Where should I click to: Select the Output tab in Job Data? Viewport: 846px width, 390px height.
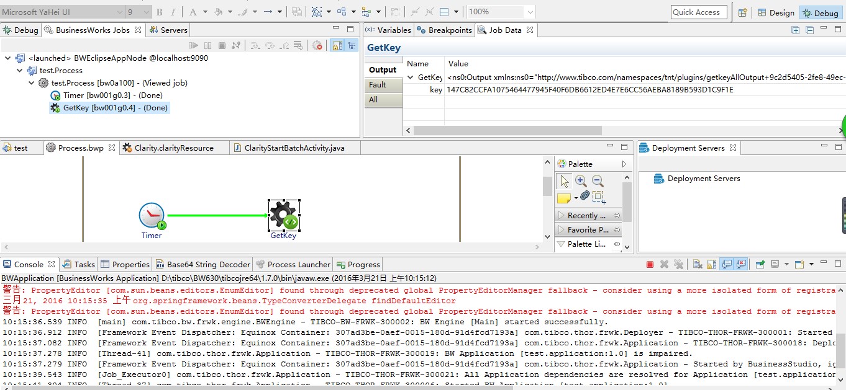[x=383, y=70]
